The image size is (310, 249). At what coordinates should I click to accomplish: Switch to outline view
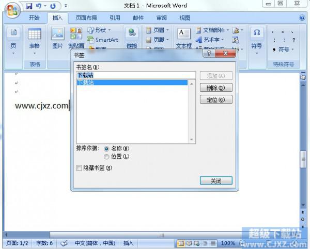coord(205,243)
